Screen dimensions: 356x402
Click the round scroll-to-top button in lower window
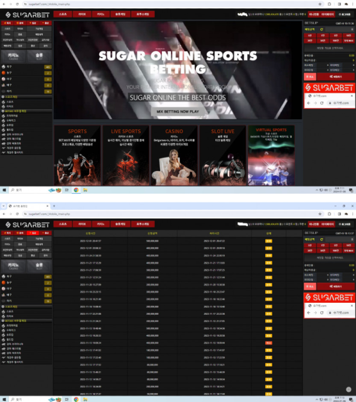(348, 390)
